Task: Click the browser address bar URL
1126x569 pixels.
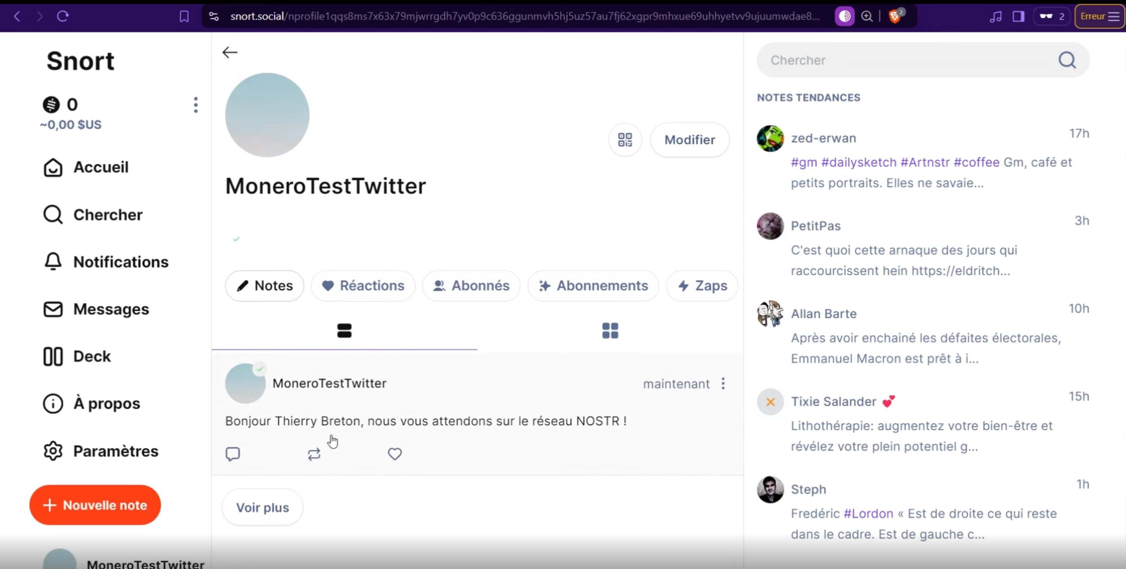Action: coord(525,16)
